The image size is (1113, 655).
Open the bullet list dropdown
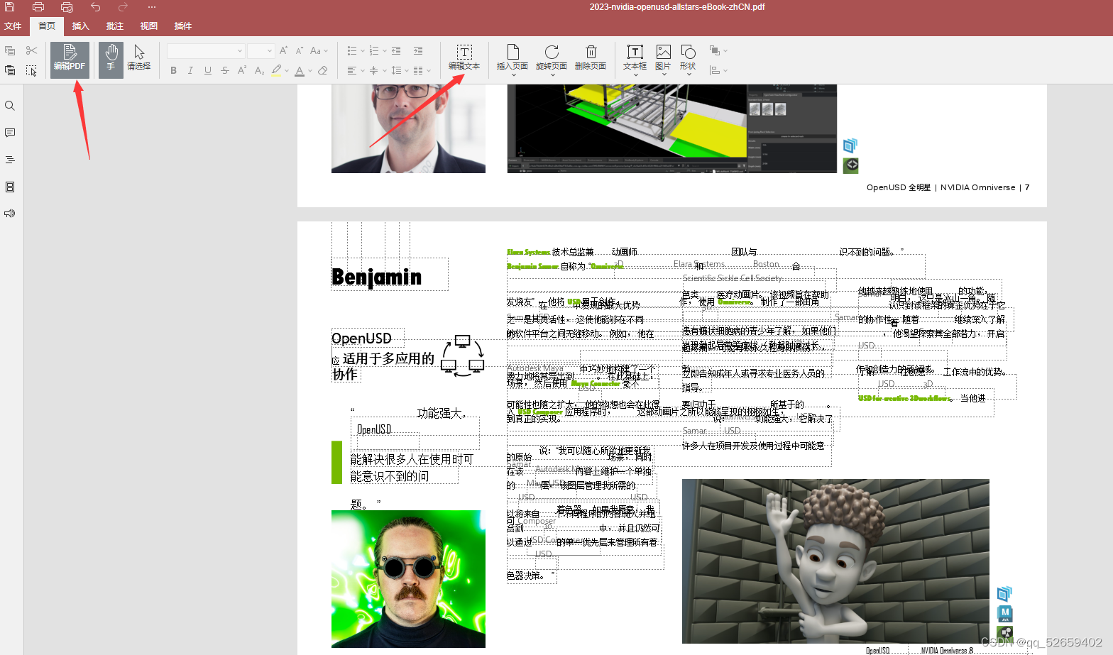click(x=356, y=51)
